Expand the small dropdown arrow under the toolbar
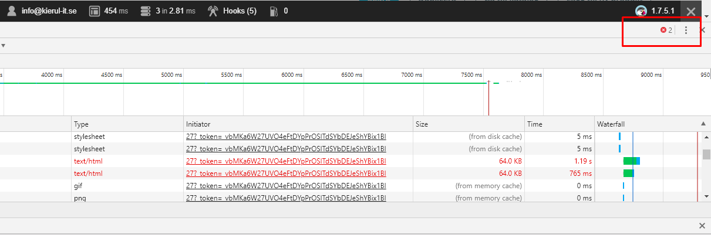711x238 pixels. 3,46
